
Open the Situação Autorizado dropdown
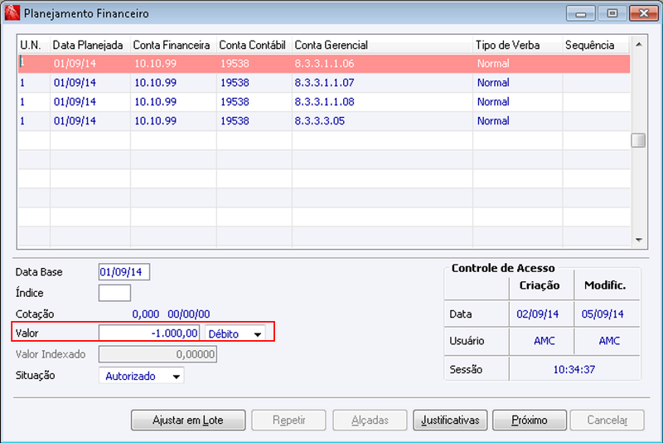pyautogui.click(x=141, y=376)
